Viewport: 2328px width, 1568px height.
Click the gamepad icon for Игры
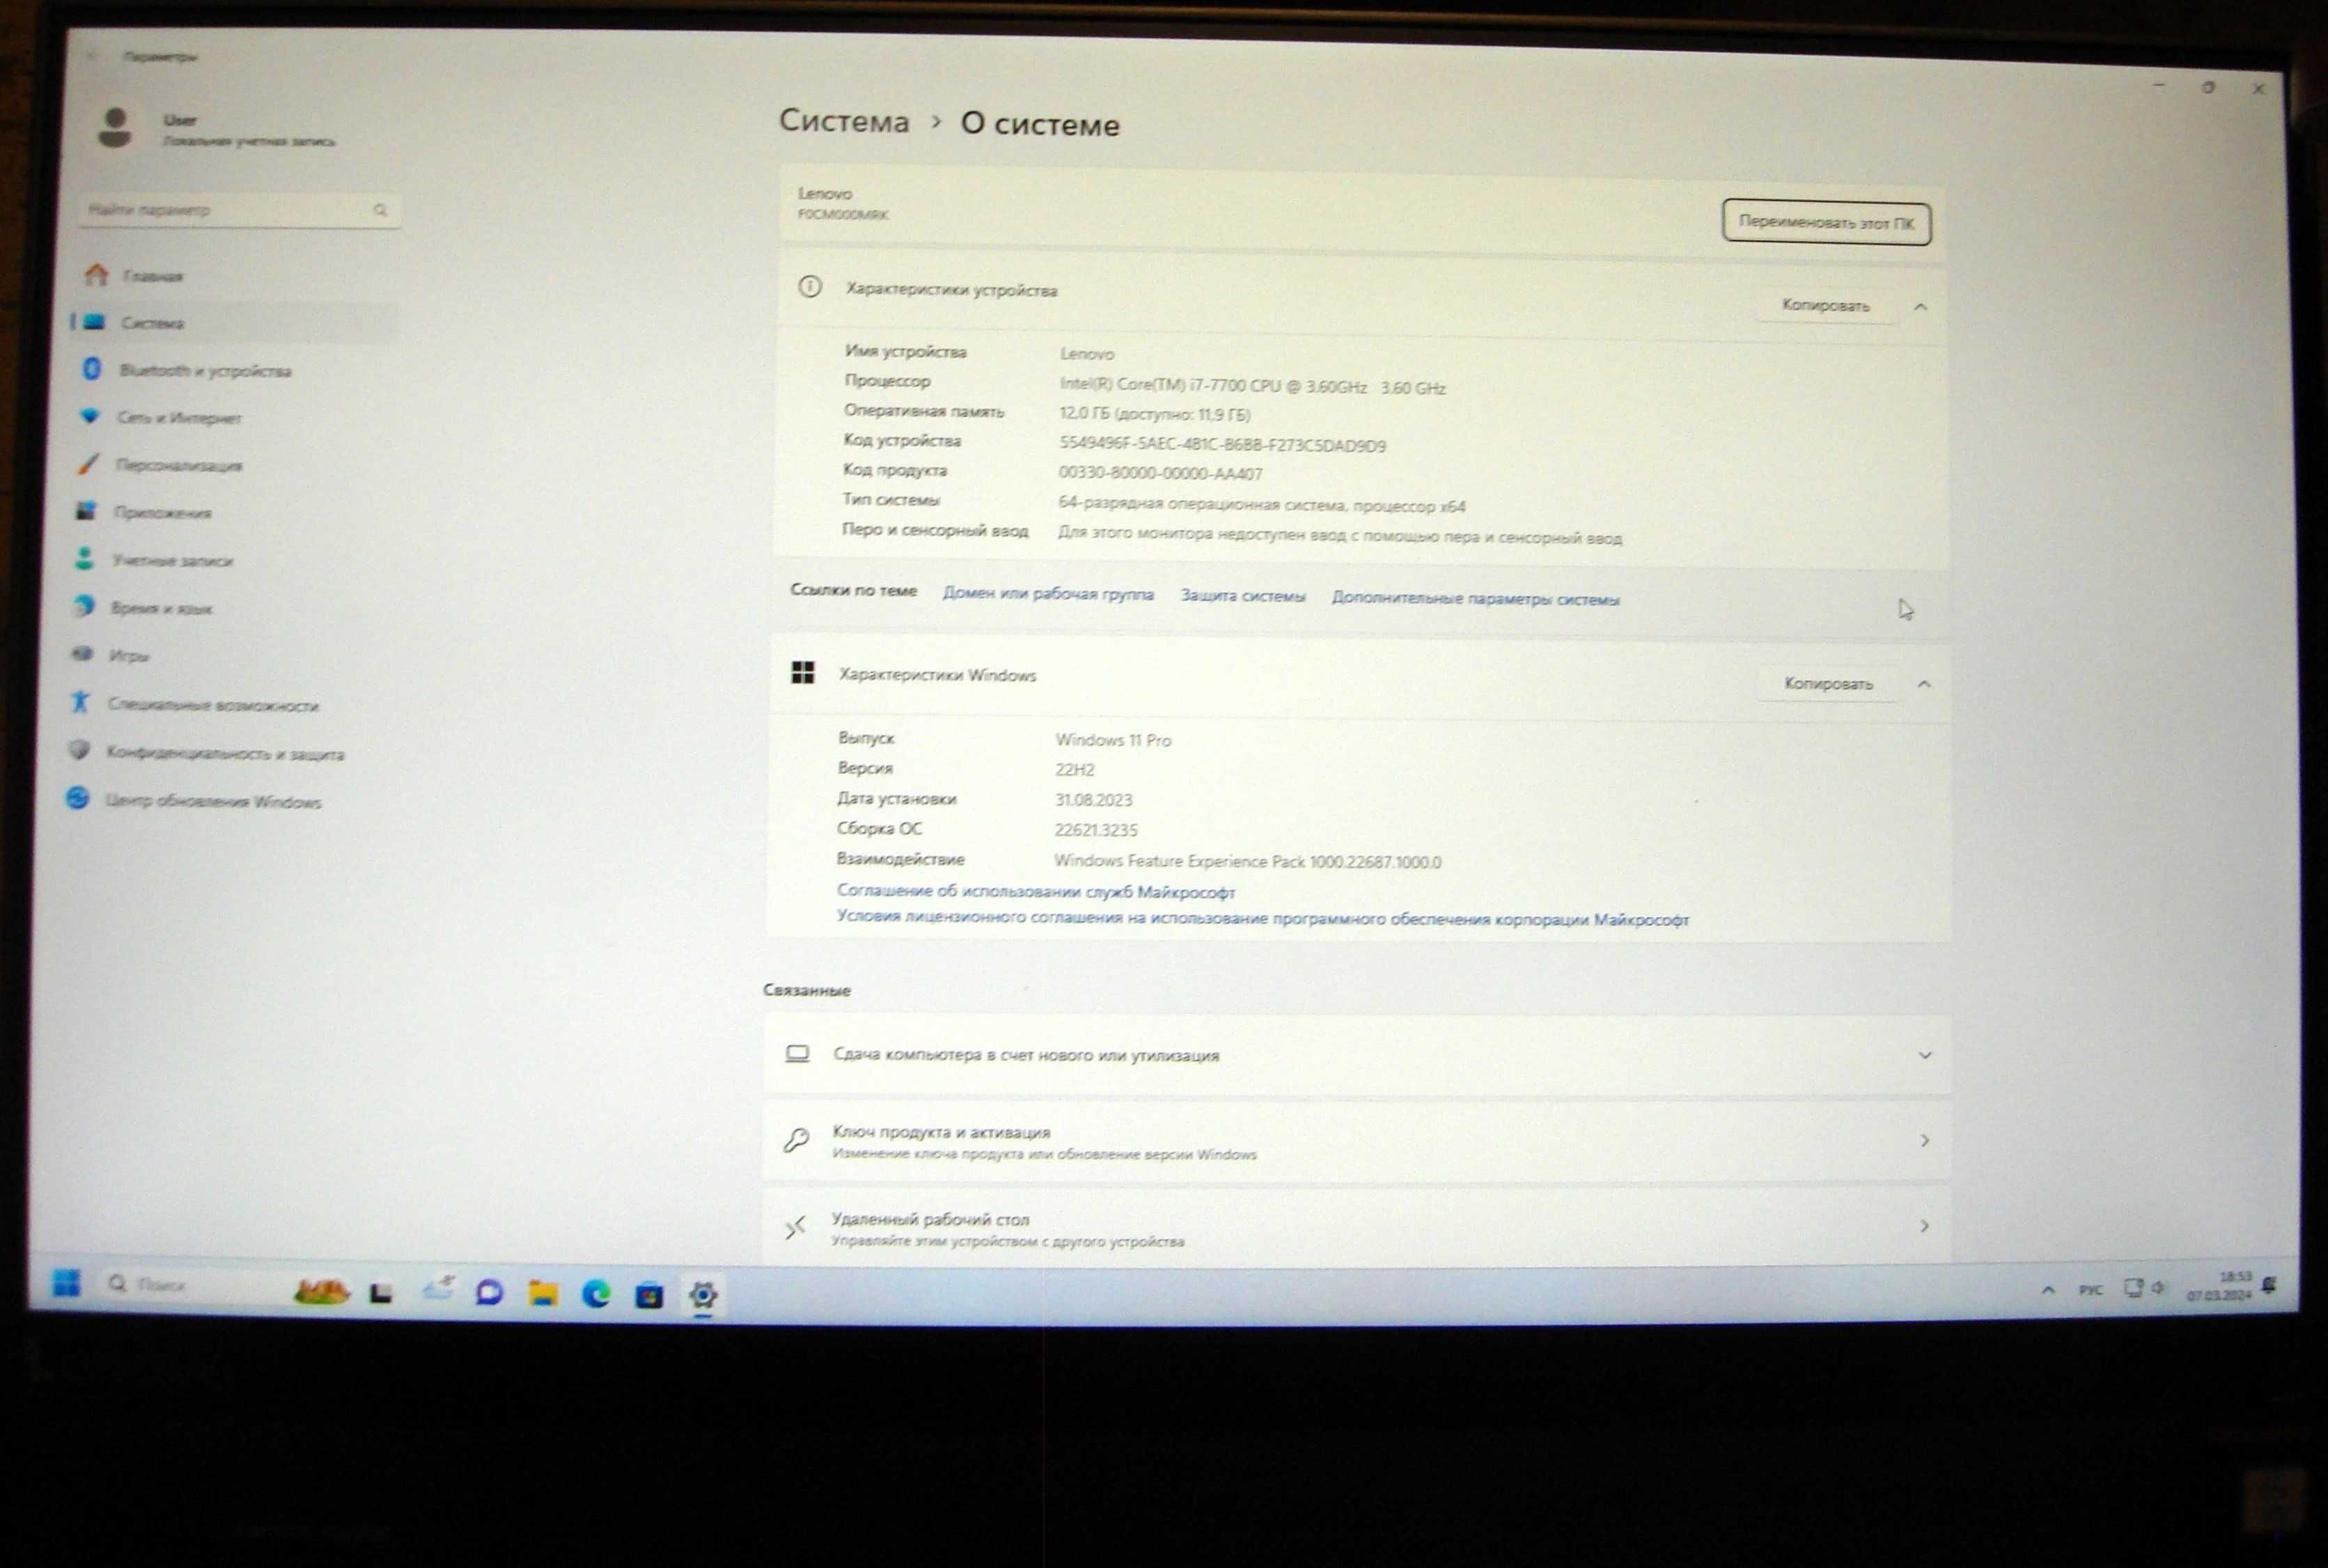tap(82, 654)
